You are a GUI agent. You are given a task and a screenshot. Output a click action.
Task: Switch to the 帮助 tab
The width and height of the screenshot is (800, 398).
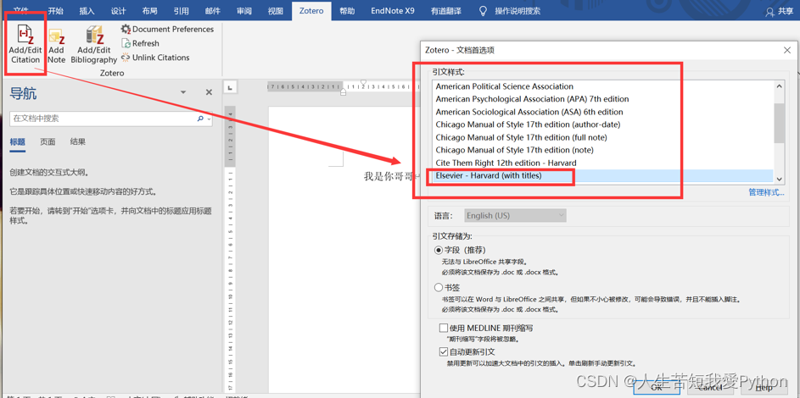tap(346, 11)
